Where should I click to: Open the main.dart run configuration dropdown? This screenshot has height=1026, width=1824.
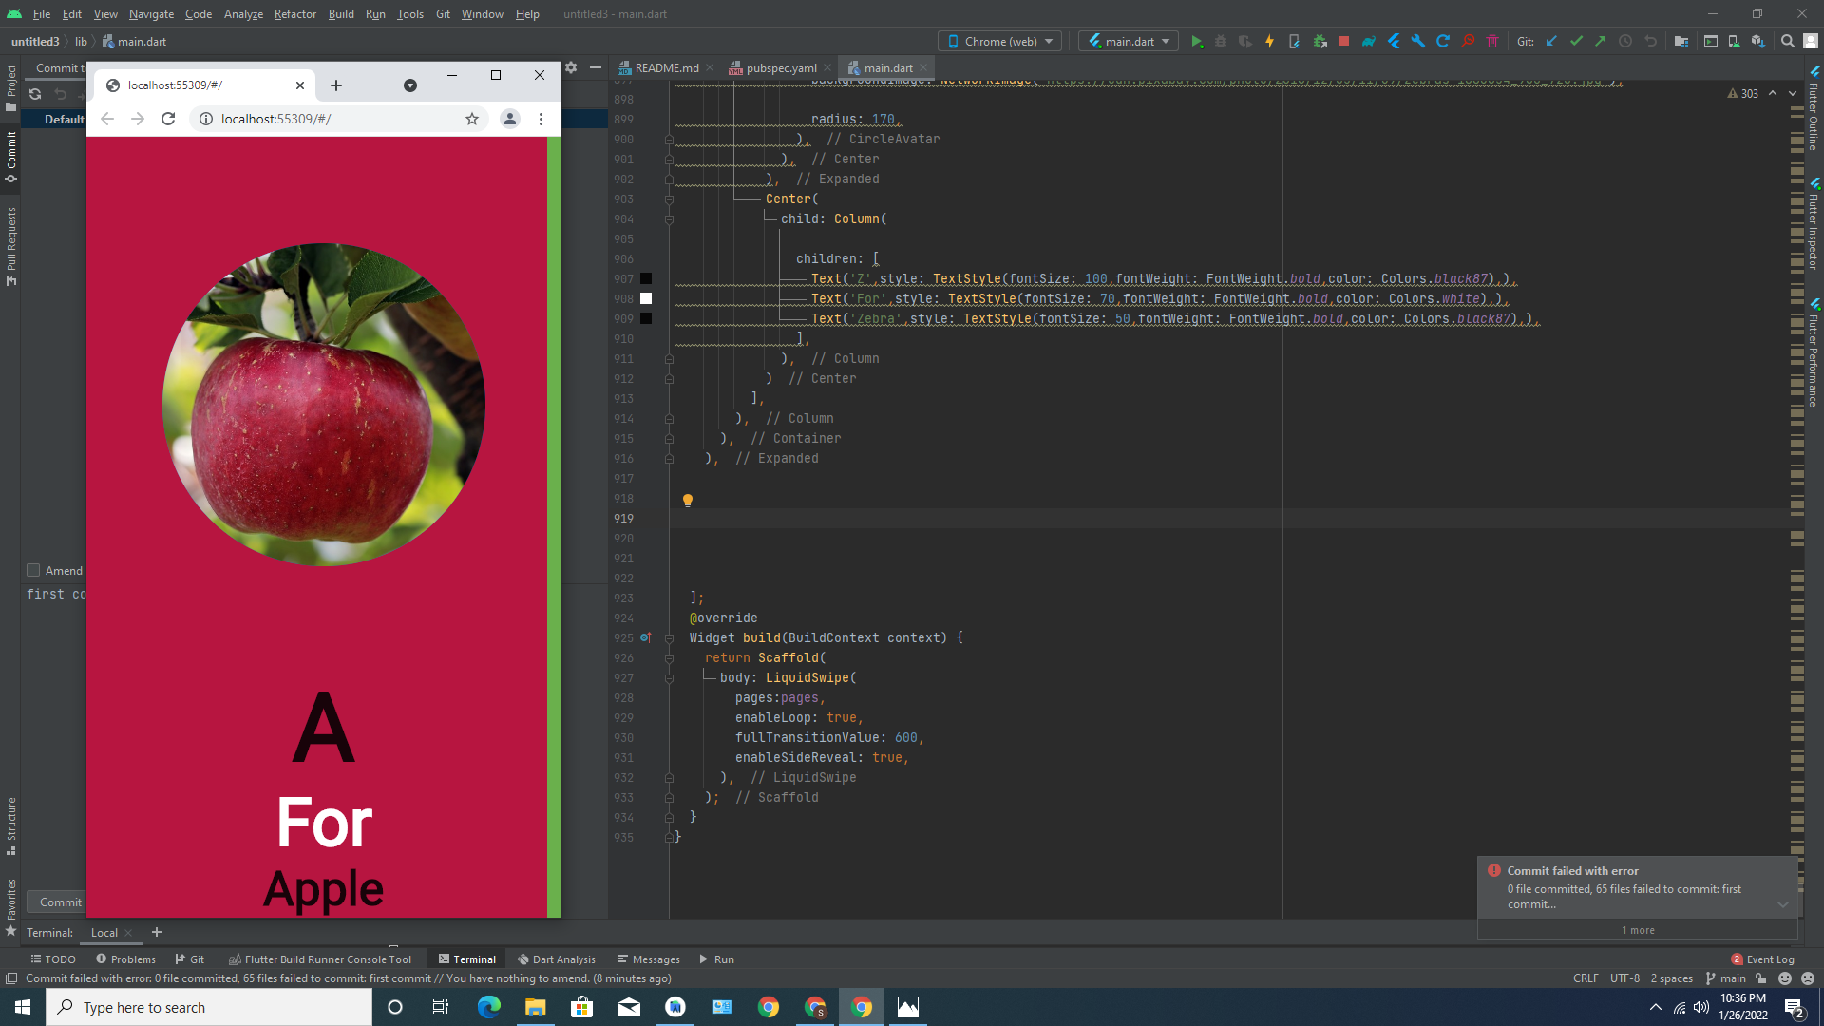1127,41
